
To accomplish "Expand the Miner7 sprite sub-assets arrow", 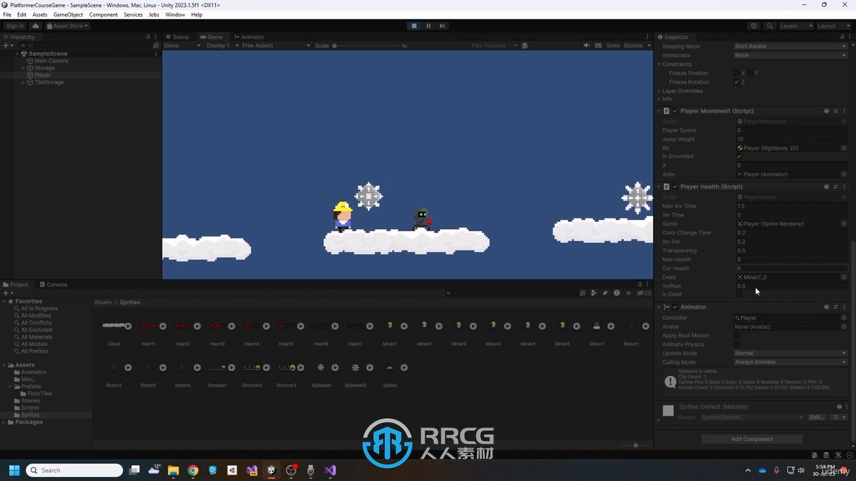I will (611, 326).
